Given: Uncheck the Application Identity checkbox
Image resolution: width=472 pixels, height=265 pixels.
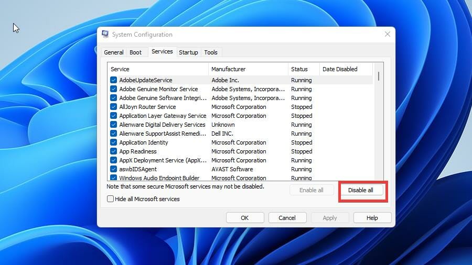Looking at the screenshot, I should pyautogui.click(x=113, y=142).
